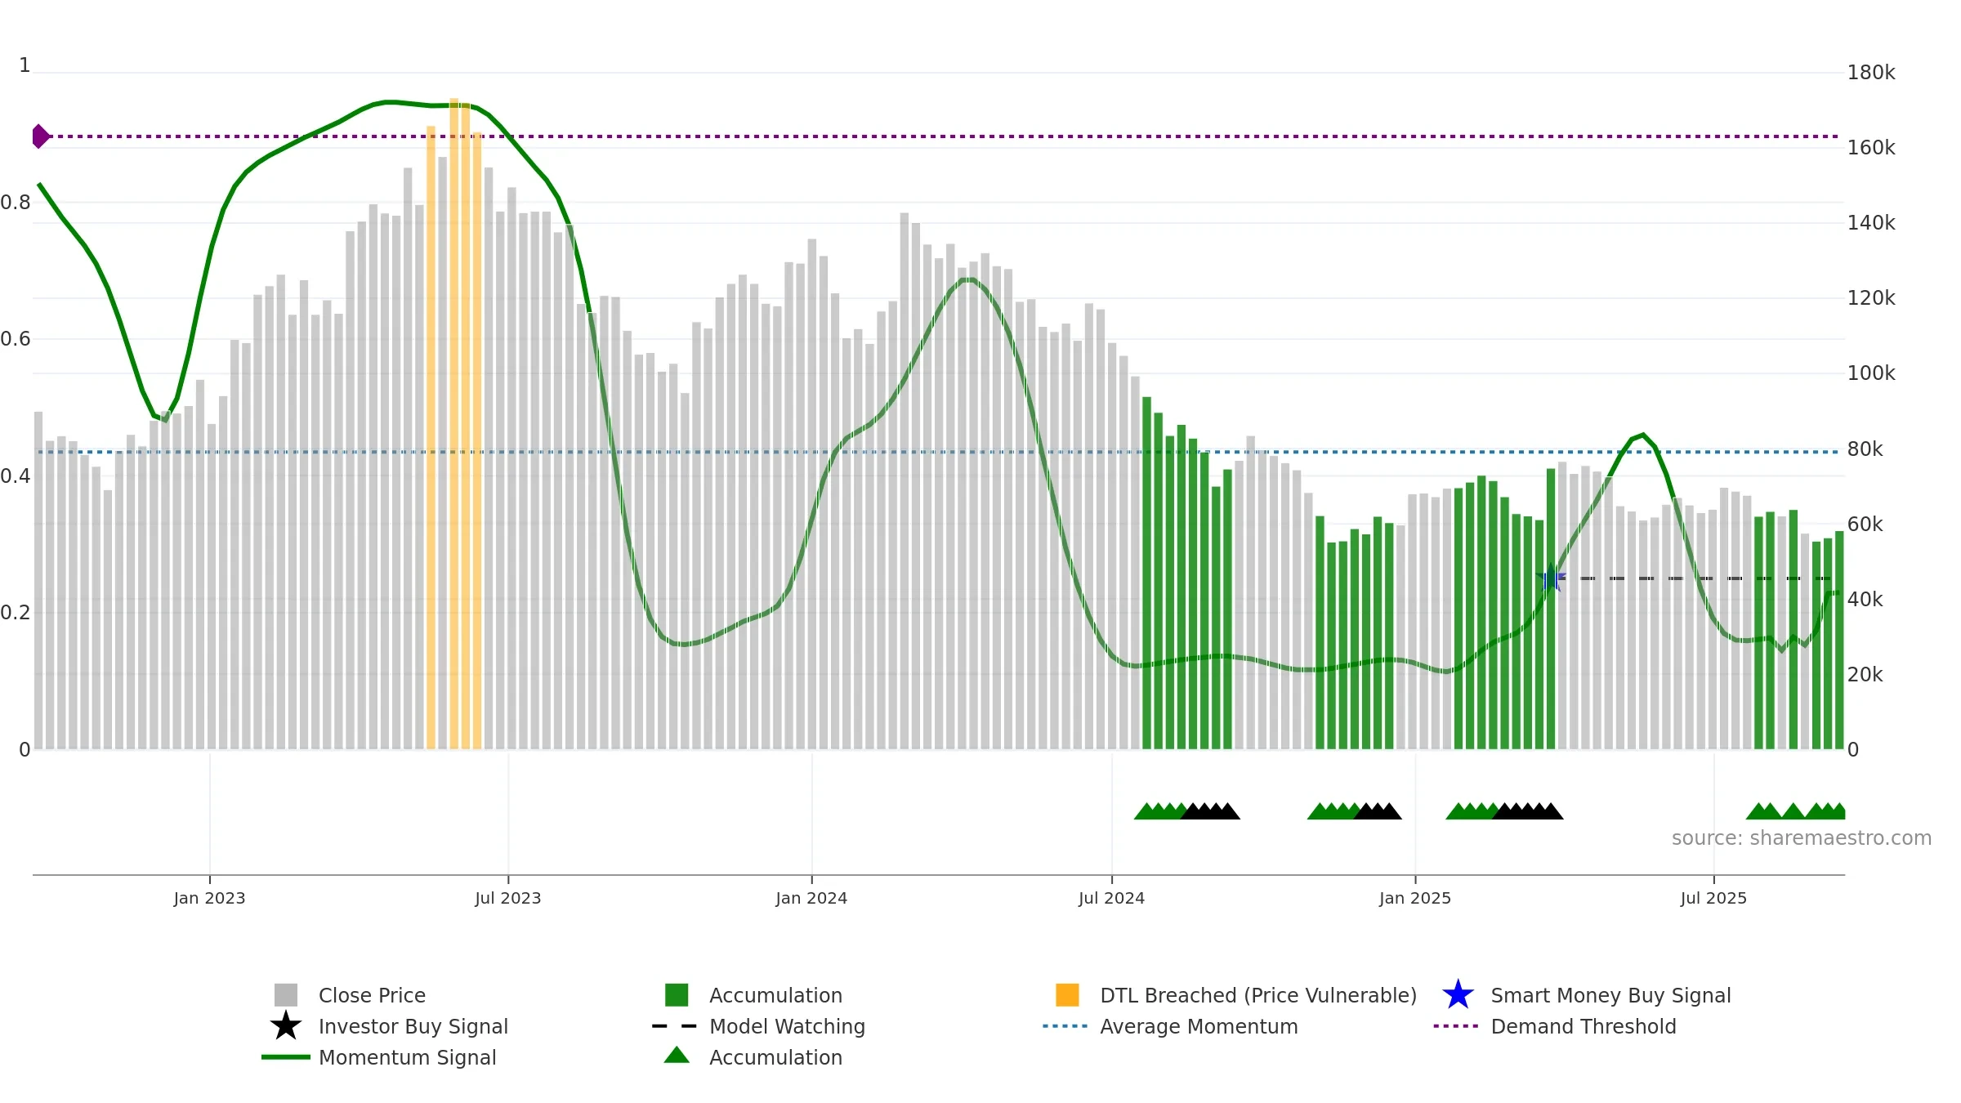1961x1103 pixels.
Task: Click the Close Price legend label
Action: pyautogui.click(x=372, y=995)
